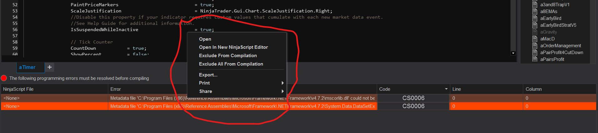Choose Open In New NinjaScript Editor
This screenshot has height=133, width=598.
[x=233, y=47]
